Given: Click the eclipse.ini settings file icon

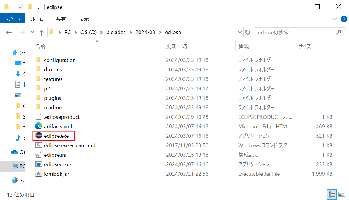Looking at the screenshot, I should point(38,155).
